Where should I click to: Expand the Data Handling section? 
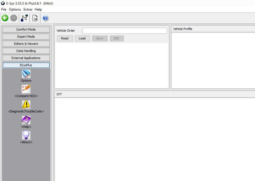[26, 51]
